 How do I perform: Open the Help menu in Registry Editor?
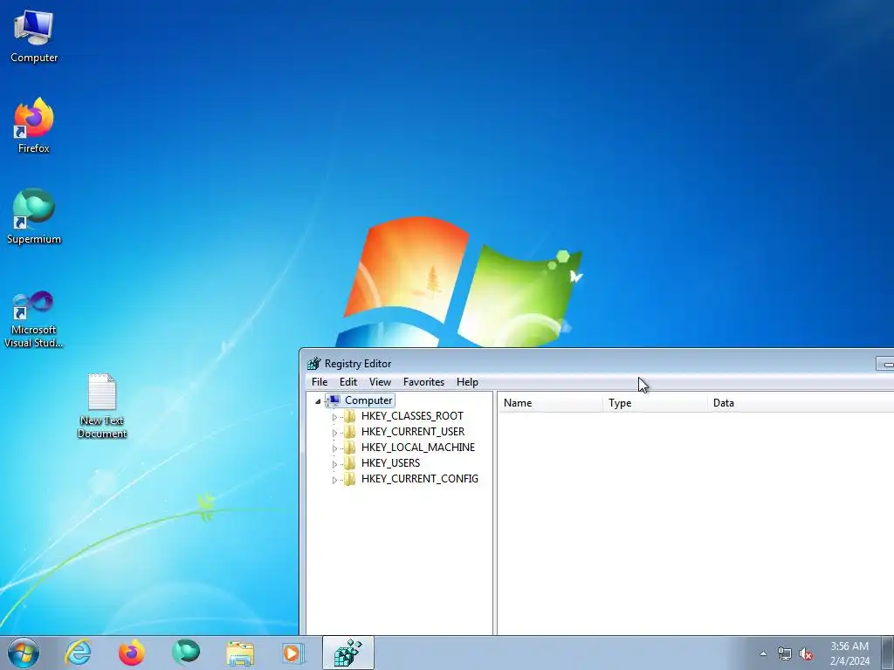(x=468, y=382)
